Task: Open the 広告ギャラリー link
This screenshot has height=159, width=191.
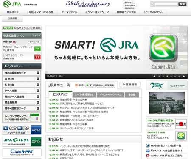Action: tap(177, 86)
